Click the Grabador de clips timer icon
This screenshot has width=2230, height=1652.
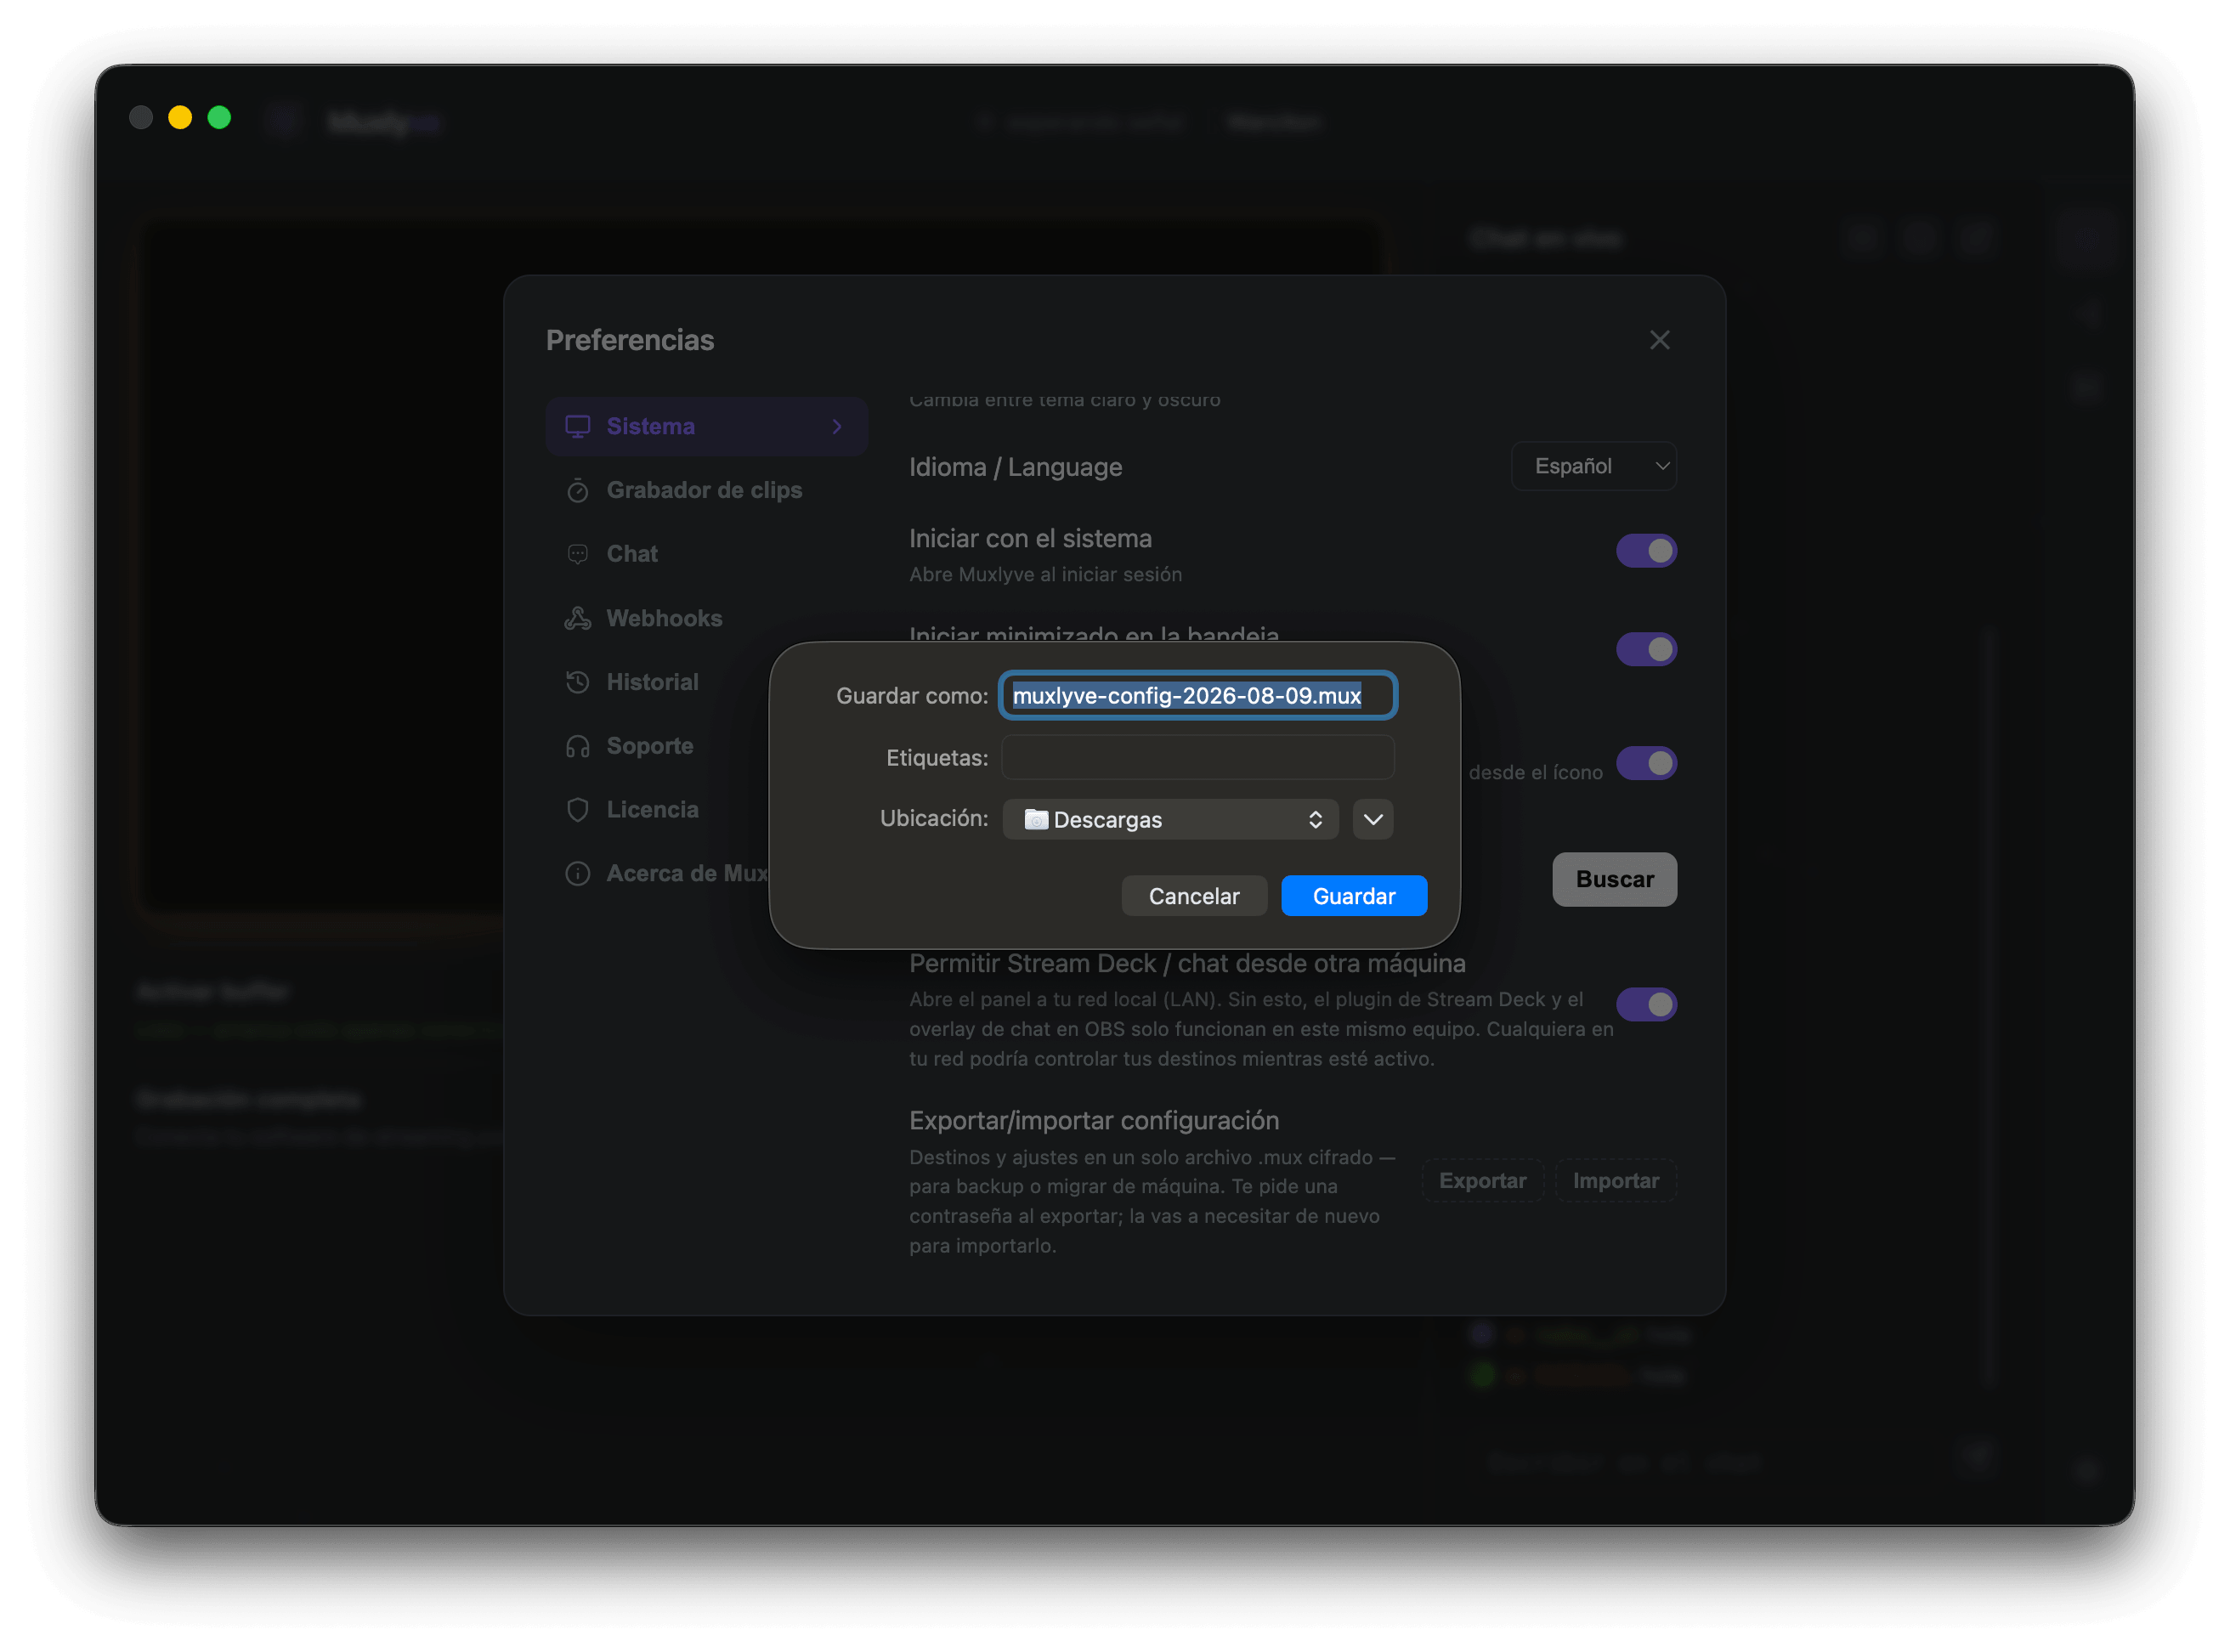(578, 490)
